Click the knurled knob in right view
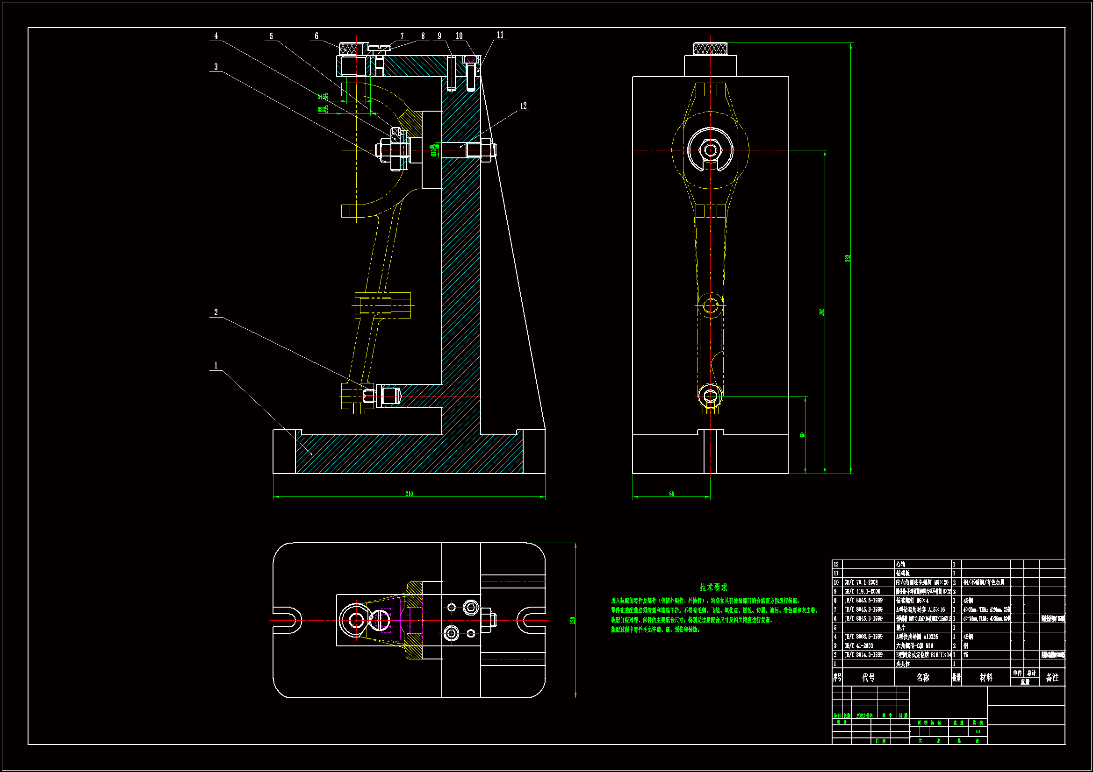The height and width of the screenshot is (772, 1093). tap(710, 49)
